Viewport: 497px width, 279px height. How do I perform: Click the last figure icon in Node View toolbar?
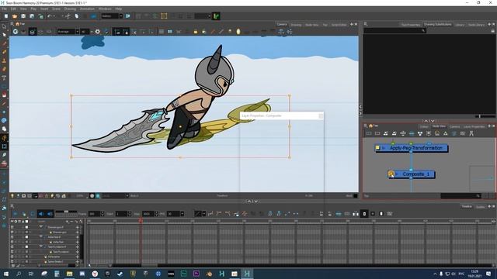tap(471, 133)
